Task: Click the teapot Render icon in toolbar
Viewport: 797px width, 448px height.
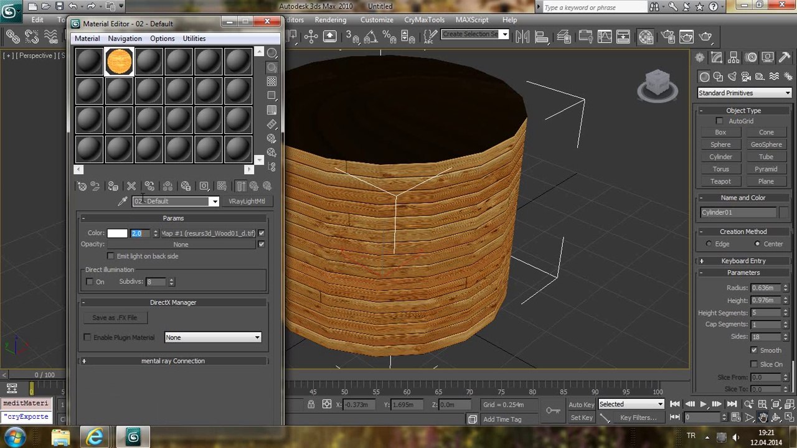Action: pyautogui.click(x=705, y=37)
